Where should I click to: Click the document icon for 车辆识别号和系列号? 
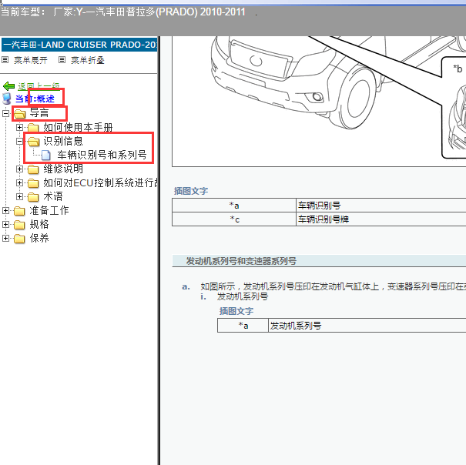[46, 155]
